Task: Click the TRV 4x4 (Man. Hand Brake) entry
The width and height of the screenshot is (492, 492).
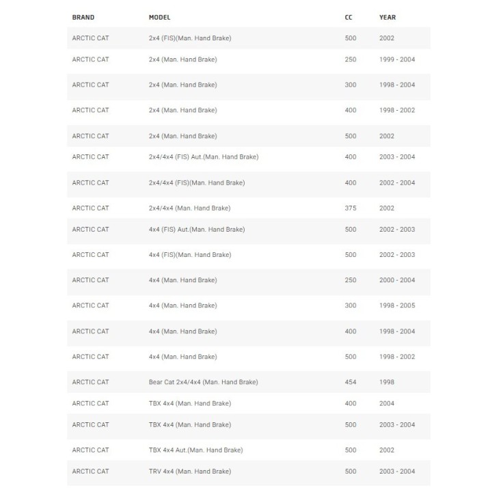Action: (190, 471)
